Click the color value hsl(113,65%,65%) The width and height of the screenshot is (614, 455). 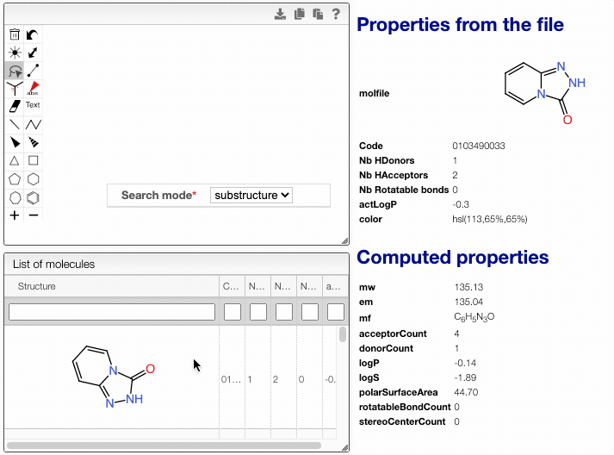pos(489,219)
